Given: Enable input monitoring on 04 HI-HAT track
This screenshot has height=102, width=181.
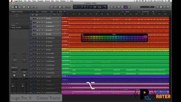Looking at the screenshot, I should [44, 30].
